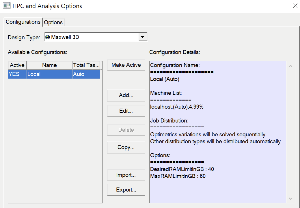Click the Auto total tasks cell

click(x=86, y=74)
